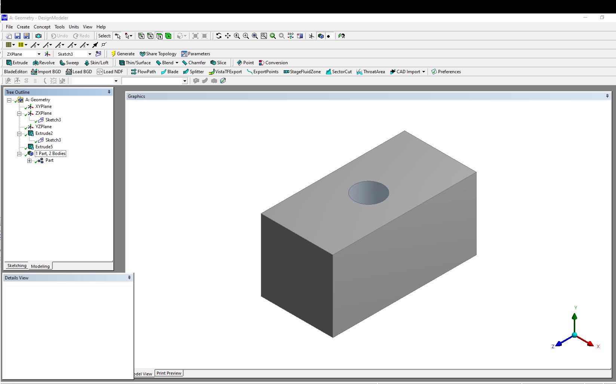The image size is (616, 384).
Task: Open the File menu
Action: click(9, 27)
